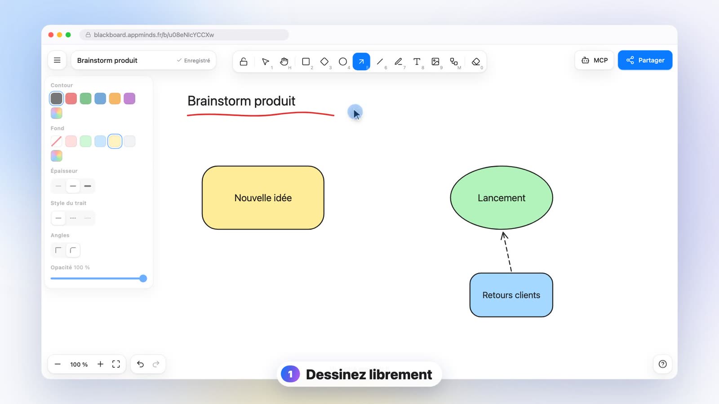Click the Opacité slider handle
This screenshot has width=719, height=404.
tap(143, 278)
